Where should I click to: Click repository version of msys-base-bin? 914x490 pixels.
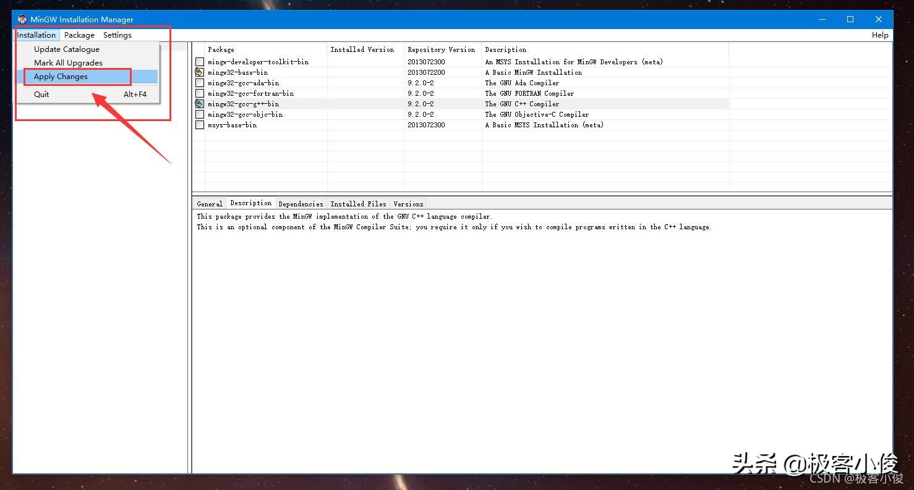click(x=426, y=125)
